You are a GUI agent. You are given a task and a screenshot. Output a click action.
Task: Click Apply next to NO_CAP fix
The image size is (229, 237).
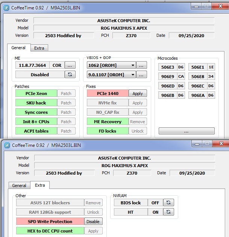138,112
